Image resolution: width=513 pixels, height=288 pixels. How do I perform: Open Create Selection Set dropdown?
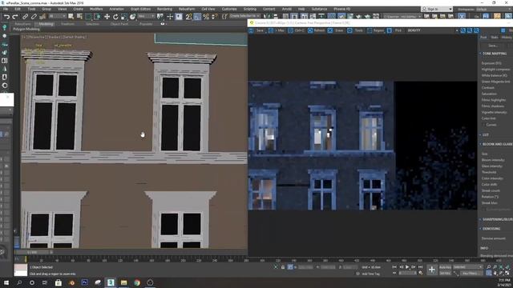tap(245, 16)
